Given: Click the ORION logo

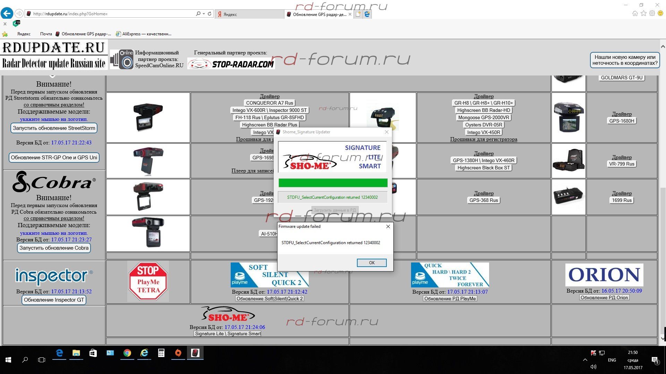Looking at the screenshot, I should tap(604, 275).
